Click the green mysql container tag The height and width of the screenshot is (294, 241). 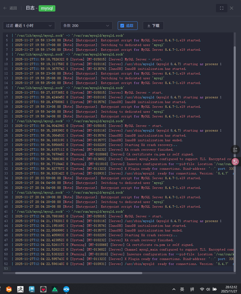(47, 8)
